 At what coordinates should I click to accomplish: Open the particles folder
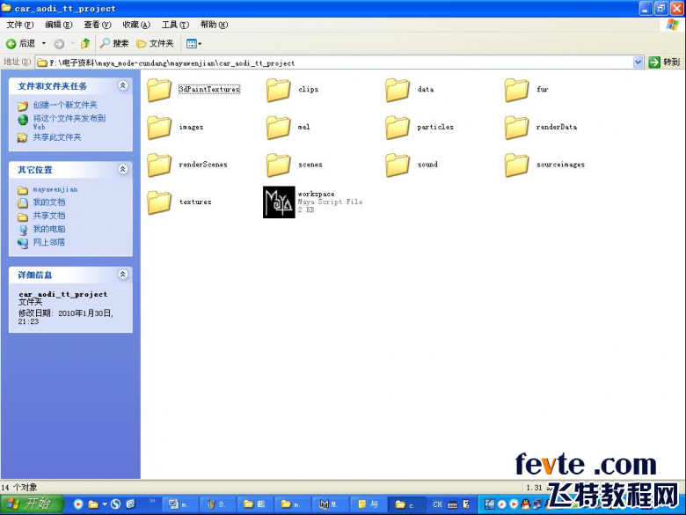coord(420,128)
